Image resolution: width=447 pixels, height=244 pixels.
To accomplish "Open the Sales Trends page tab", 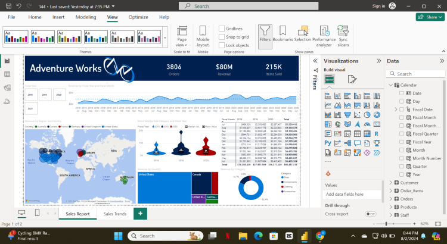I will (x=115, y=214).
